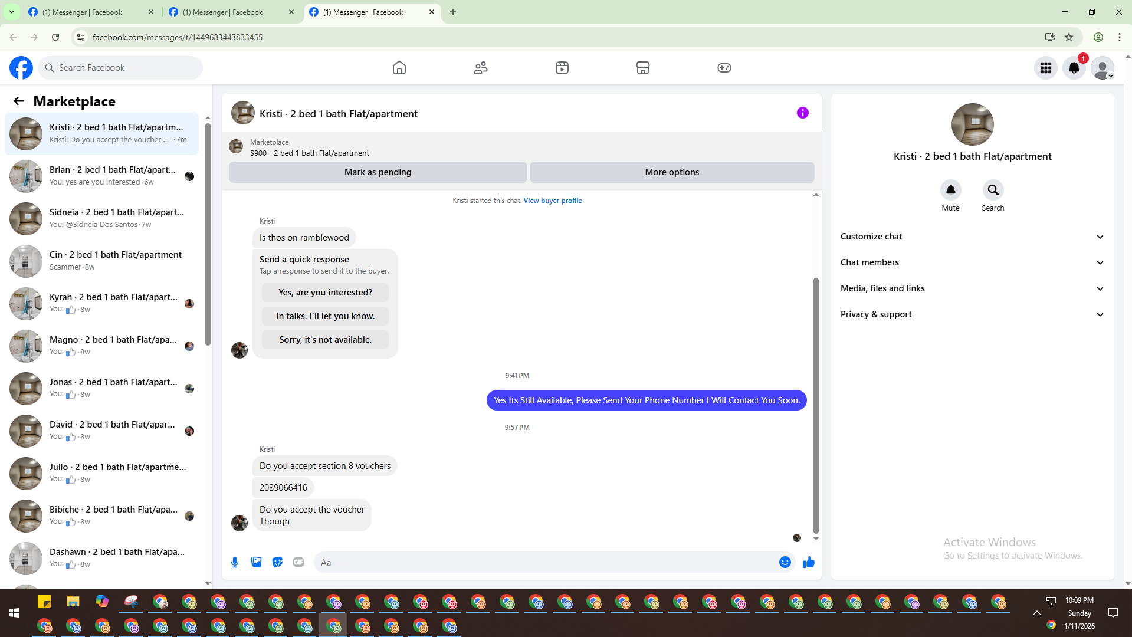Attach a photo or file icon

pyautogui.click(x=256, y=562)
